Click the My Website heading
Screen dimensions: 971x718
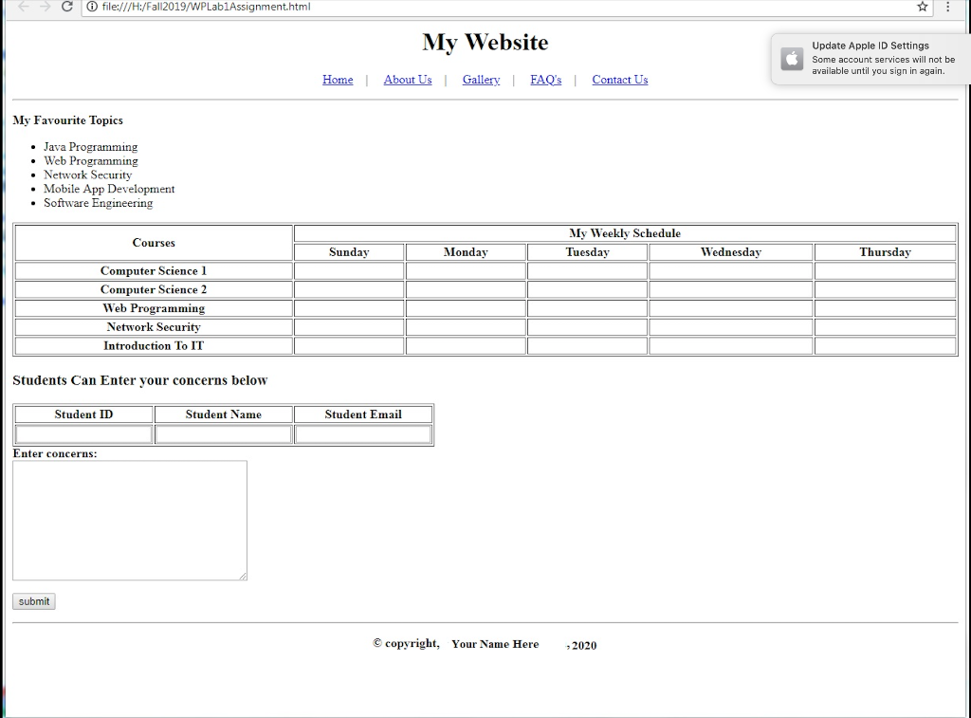click(x=485, y=42)
